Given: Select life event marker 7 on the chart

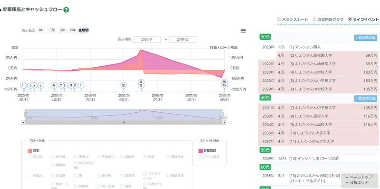Looking at the screenshot, I should point(61,85).
